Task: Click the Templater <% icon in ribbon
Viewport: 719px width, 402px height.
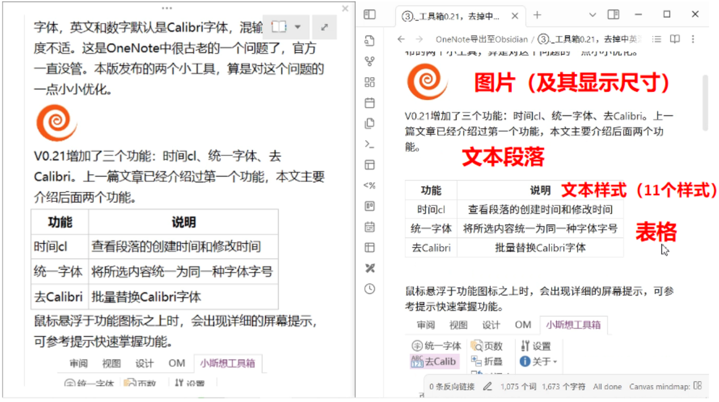Action: pyautogui.click(x=370, y=185)
